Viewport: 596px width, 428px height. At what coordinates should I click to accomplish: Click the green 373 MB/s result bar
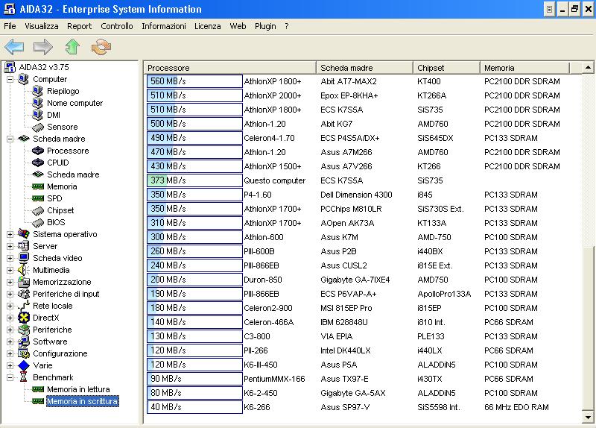[194, 180]
